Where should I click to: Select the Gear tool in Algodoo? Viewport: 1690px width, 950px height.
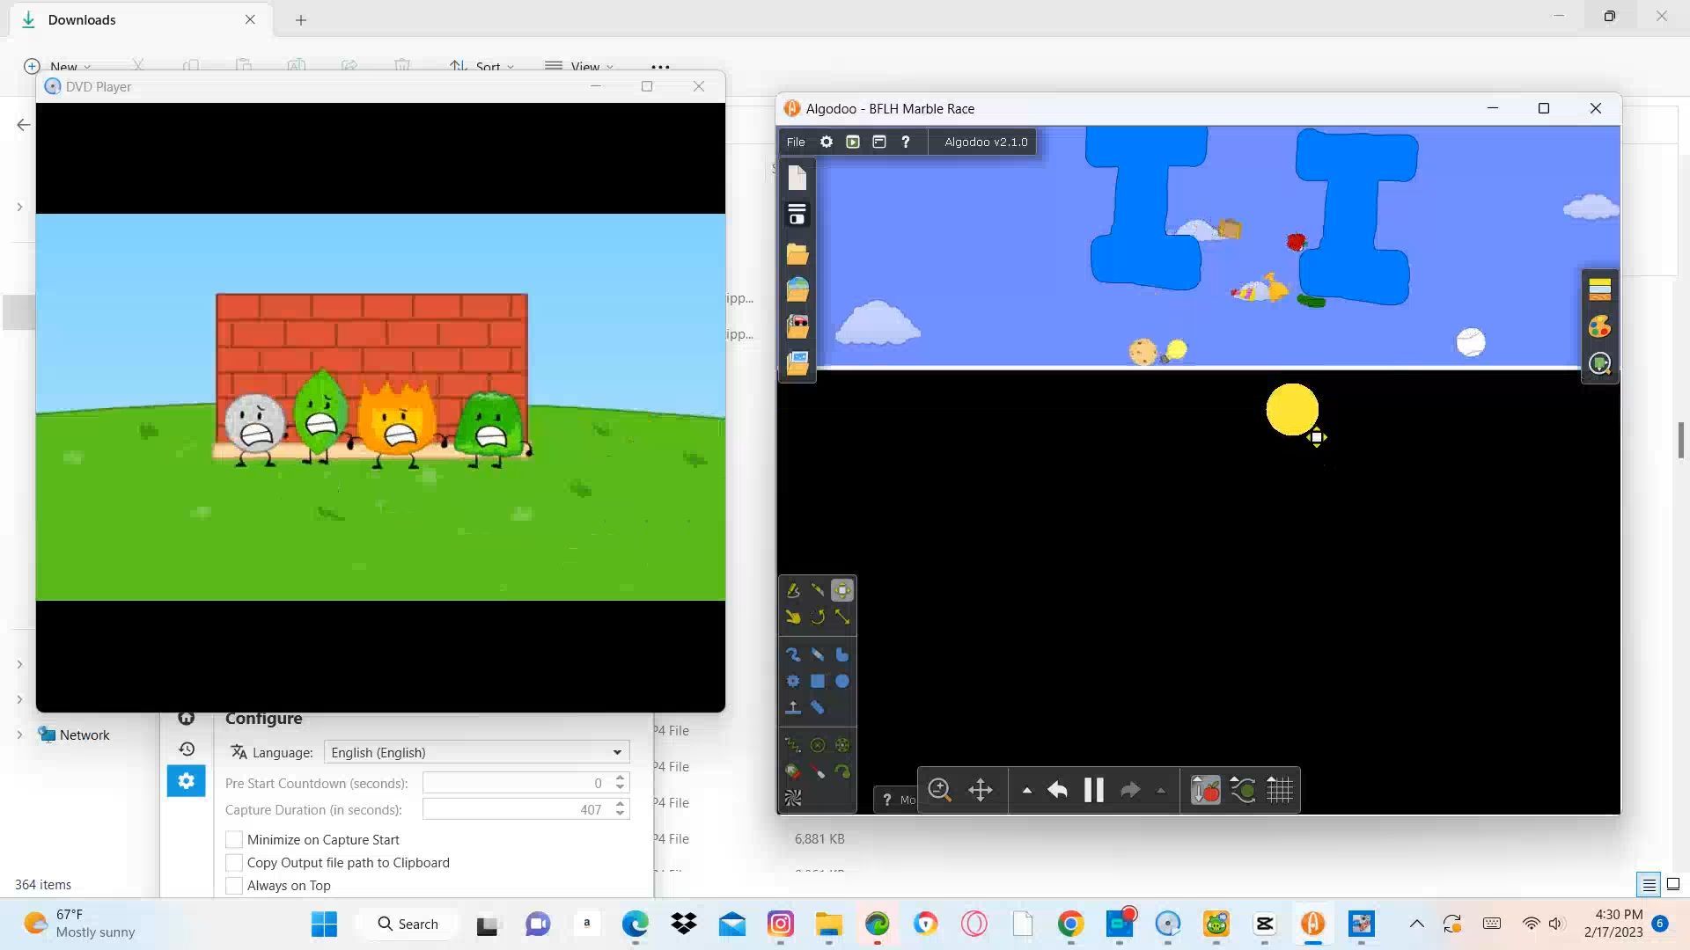tap(793, 682)
